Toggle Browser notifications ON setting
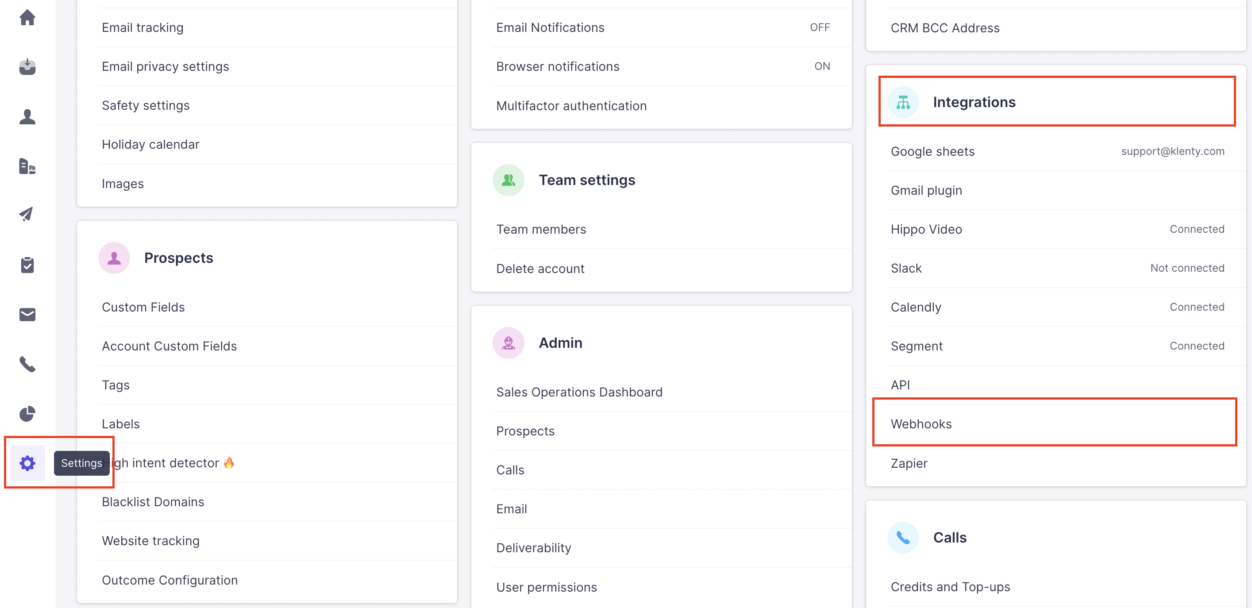1252x608 pixels. (821, 66)
